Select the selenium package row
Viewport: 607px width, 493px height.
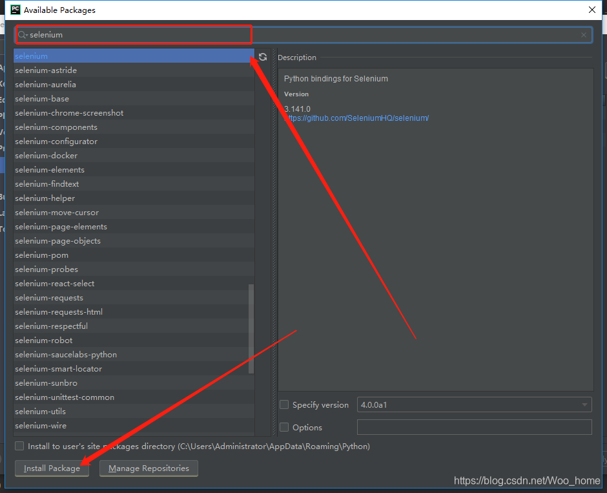(x=134, y=56)
